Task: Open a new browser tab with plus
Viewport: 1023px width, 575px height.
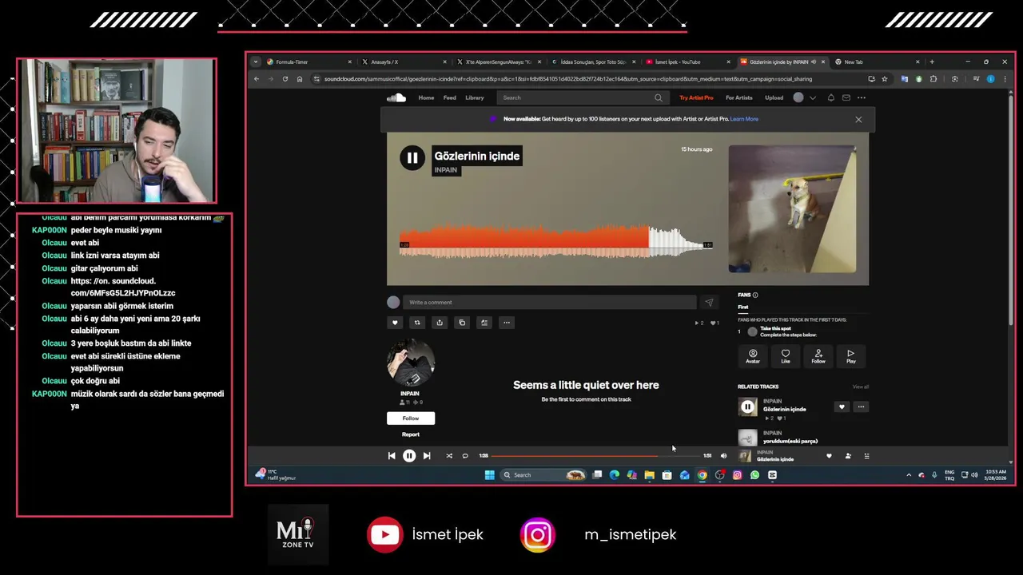Action: [932, 61]
